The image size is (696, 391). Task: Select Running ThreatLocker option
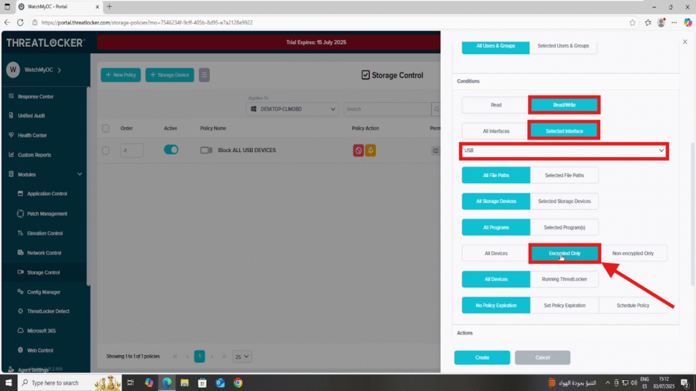[x=564, y=279]
